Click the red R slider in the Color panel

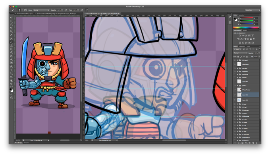247,18
